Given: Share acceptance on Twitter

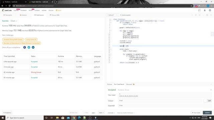Looking at the screenshot, I should (29, 47).
